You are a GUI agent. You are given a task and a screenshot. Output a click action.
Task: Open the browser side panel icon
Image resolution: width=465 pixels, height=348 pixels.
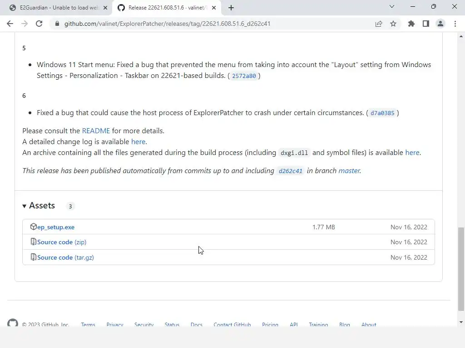point(426,24)
